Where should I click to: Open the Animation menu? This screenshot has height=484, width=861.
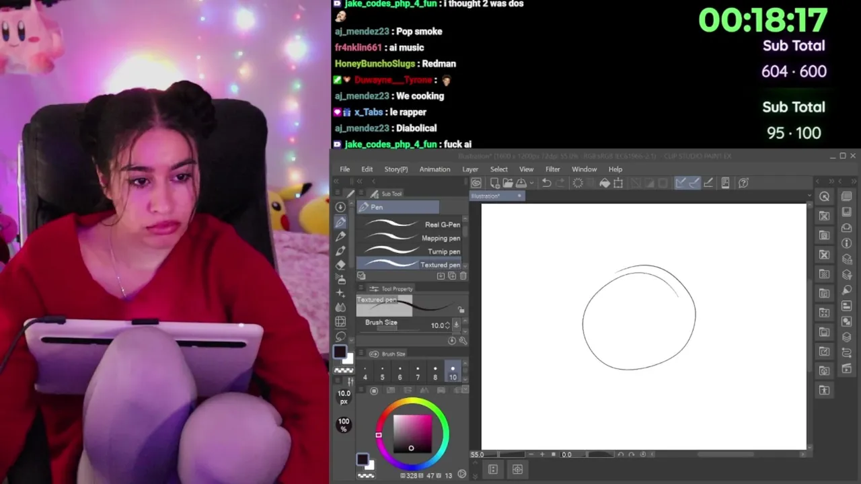[x=435, y=169]
